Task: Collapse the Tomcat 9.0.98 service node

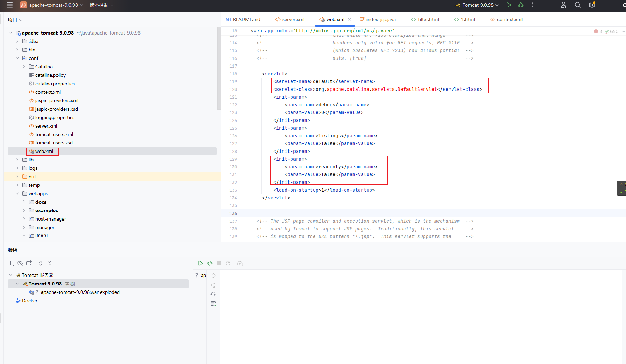Action: (x=17, y=284)
